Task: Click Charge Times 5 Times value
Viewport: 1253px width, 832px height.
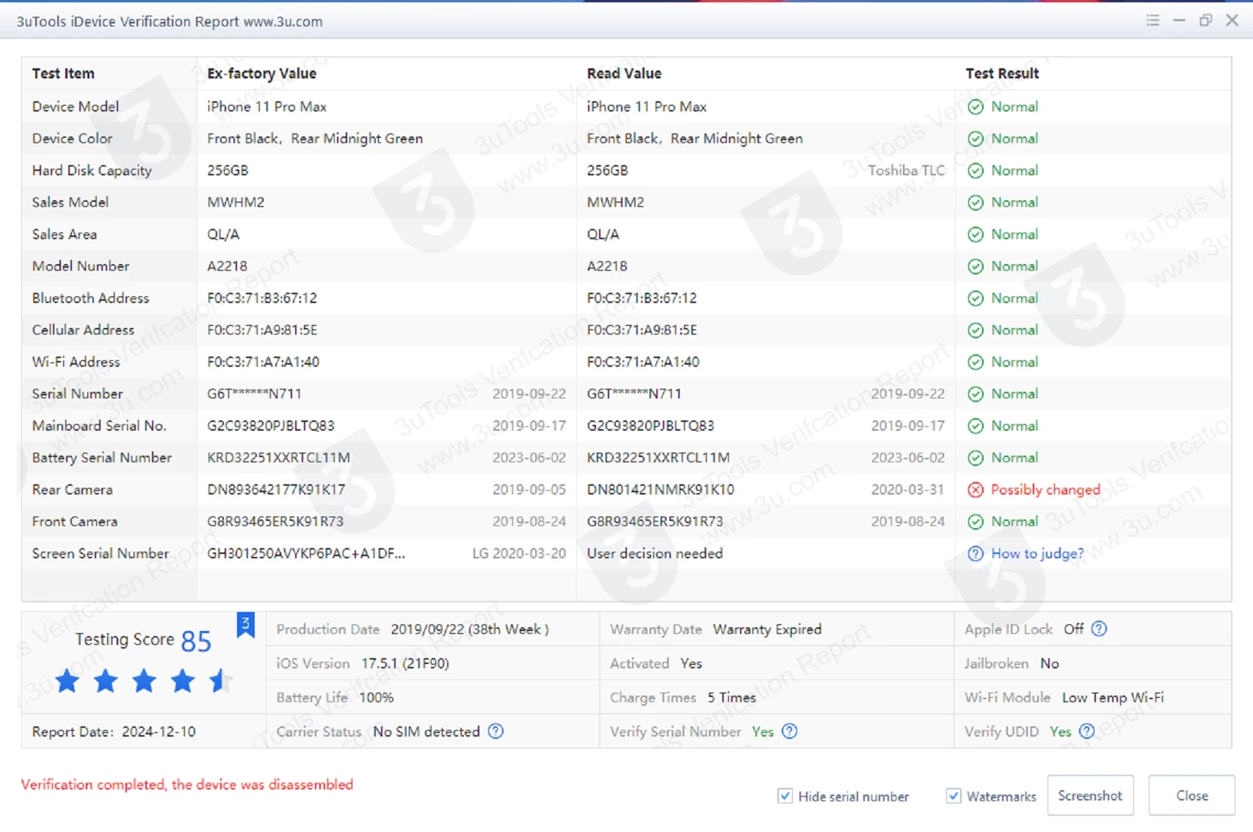Action: (x=732, y=698)
